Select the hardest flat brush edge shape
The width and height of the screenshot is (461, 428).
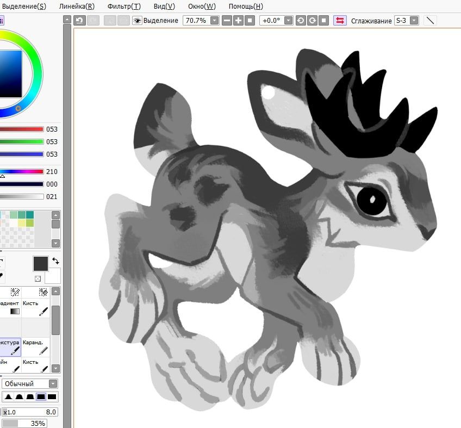(x=52, y=397)
